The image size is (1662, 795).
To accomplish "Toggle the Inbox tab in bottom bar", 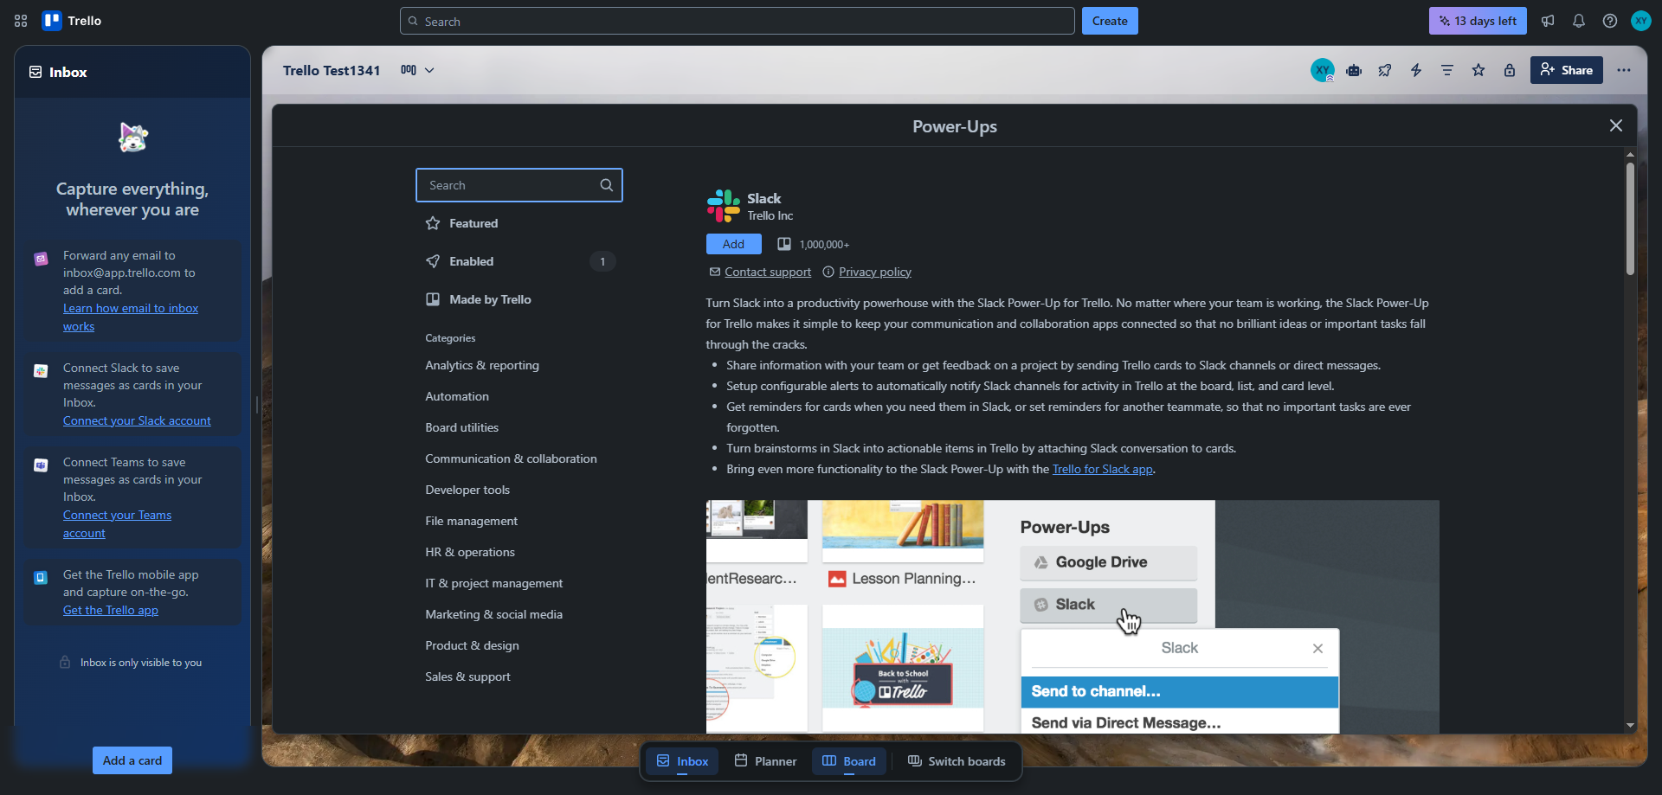I will (682, 761).
